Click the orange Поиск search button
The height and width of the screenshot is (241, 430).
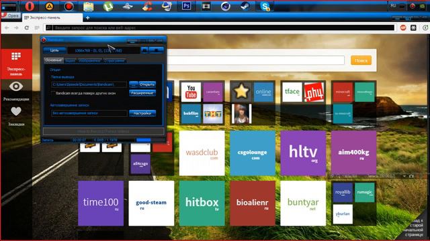pyautogui.click(x=361, y=60)
